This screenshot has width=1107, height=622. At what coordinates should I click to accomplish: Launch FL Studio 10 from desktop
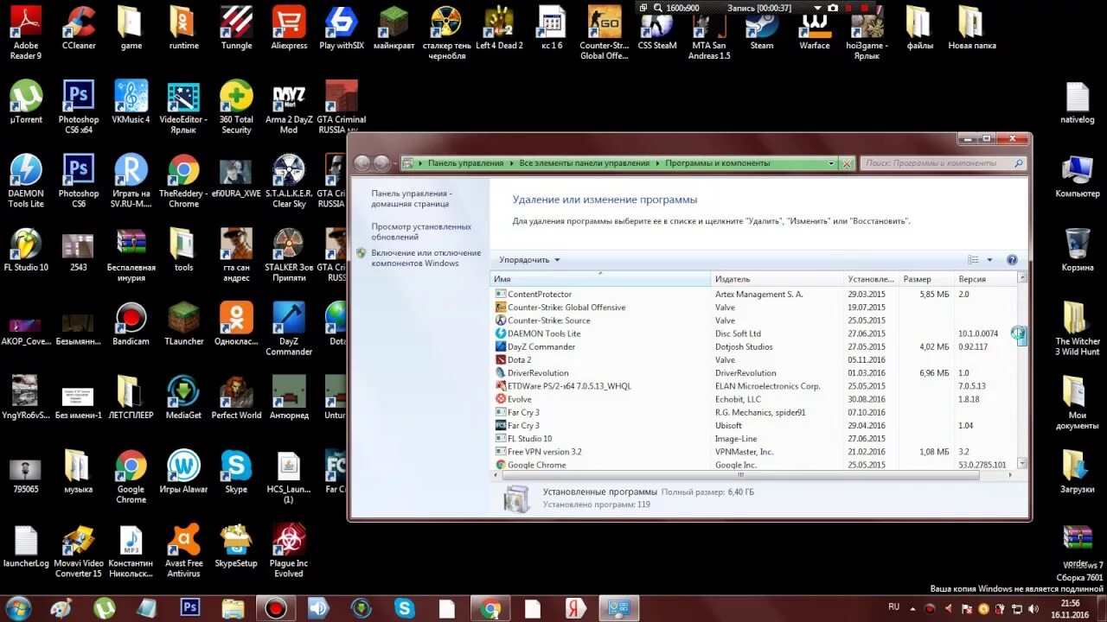pyautogui.click(x=26, y=250)
